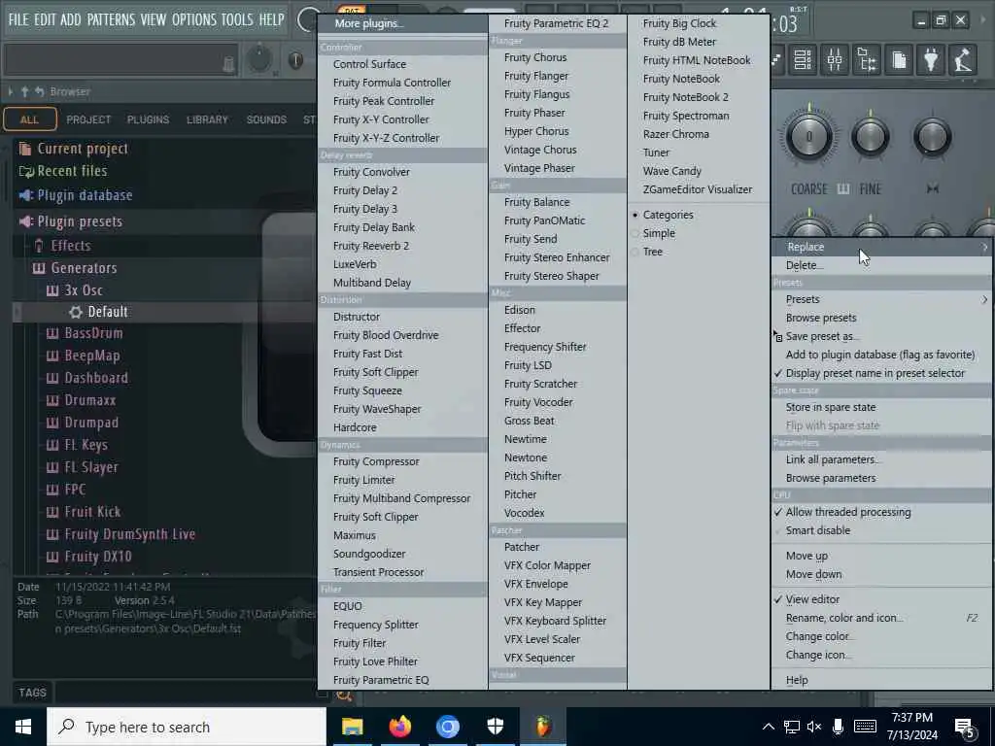Click the hint bar trash icon
Viewport: 995px width, 746px height.
[x=228, y=63]
